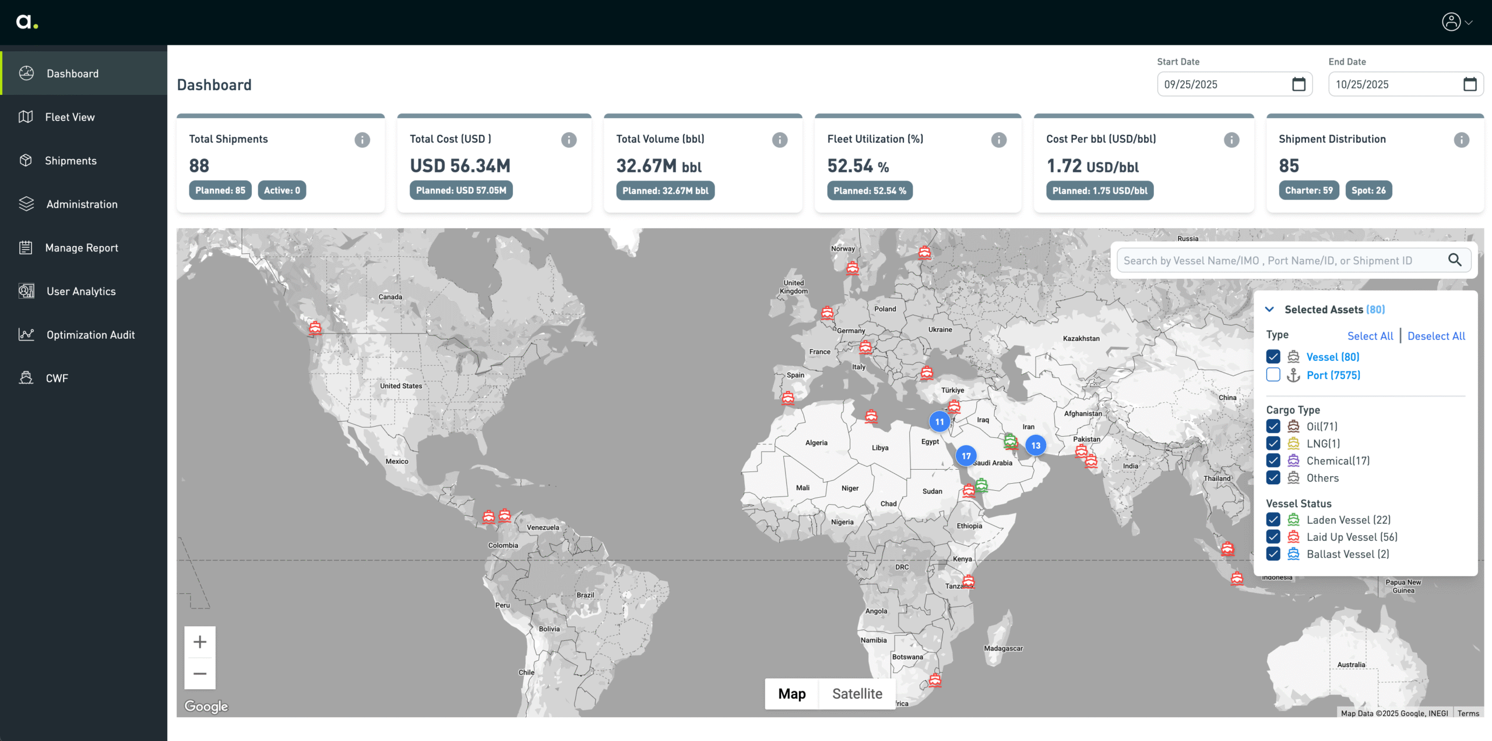Click the Shipment Distribution info icon
1492x741 pixels.
tap(1461, 140)
